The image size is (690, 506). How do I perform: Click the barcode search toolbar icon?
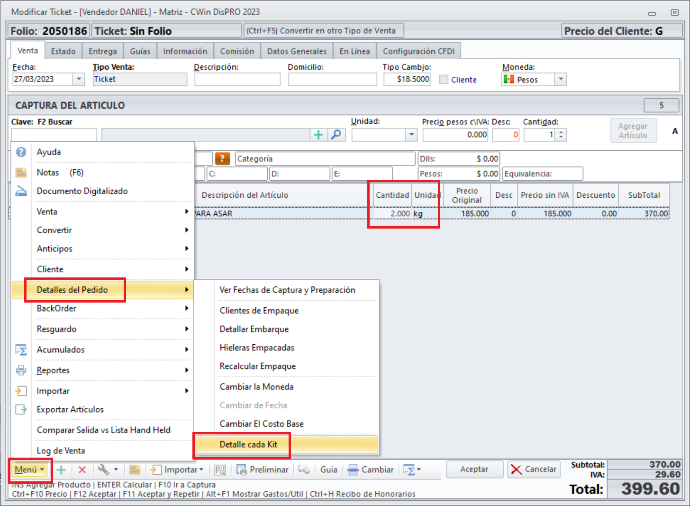pos(220,469)
